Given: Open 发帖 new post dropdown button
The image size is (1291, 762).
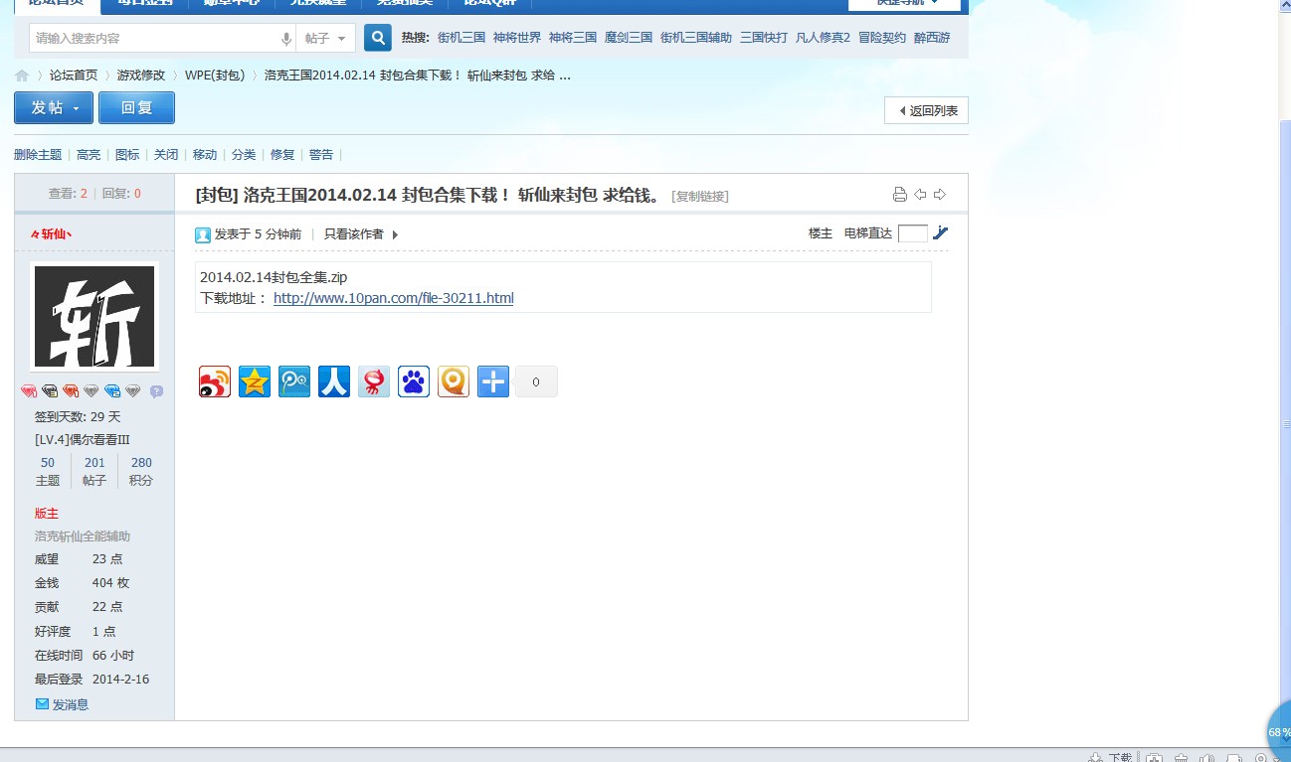Looking at the screenshot, I should tap(54, 107).
